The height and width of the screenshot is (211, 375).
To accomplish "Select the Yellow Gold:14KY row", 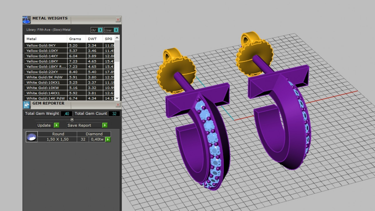I will 46,56.
